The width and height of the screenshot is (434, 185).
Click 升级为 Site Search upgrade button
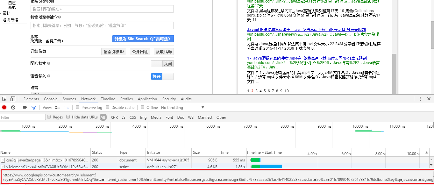coord(143,39)
